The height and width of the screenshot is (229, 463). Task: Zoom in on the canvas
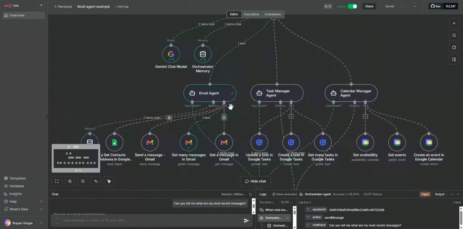point(70,181)
